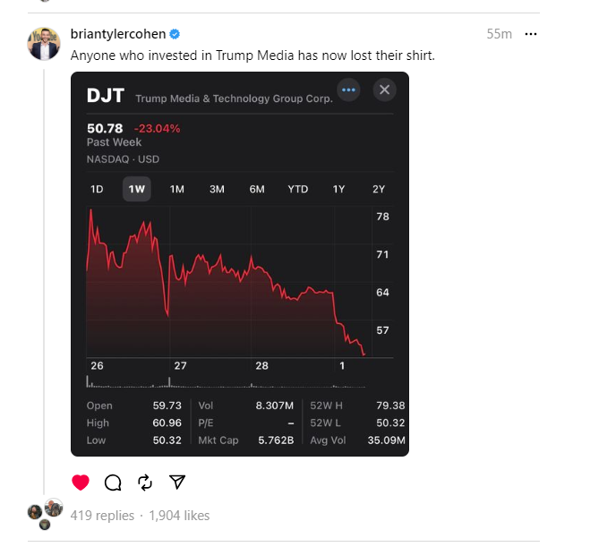Close the DJT stock card
Screen dimensions: 590x547
tap(384, 90)
